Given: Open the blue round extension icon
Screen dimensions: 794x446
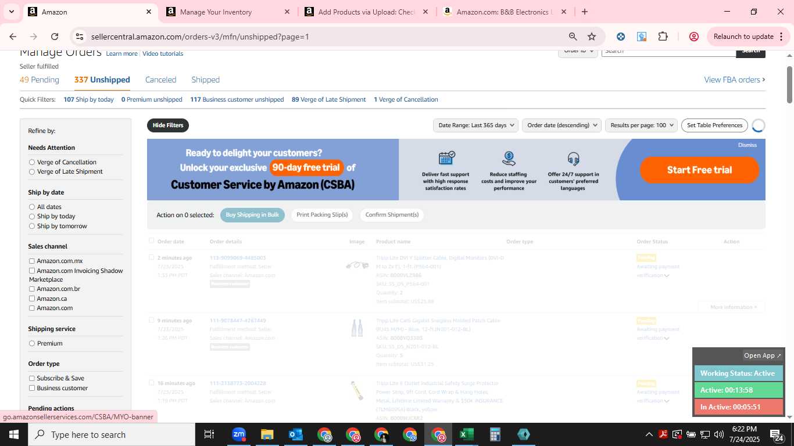Looking at the screenshot, I should click(621, 37).
